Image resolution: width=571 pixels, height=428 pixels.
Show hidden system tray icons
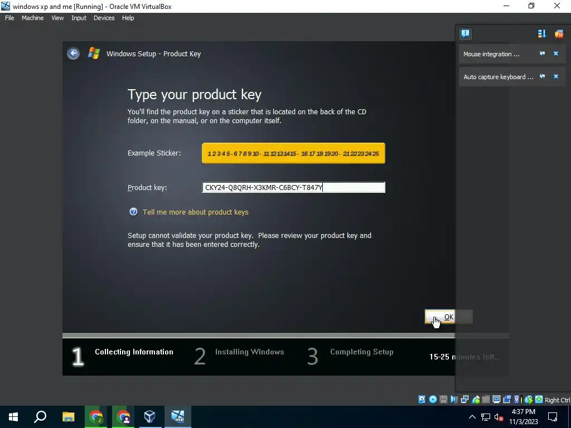pos(472,417)
